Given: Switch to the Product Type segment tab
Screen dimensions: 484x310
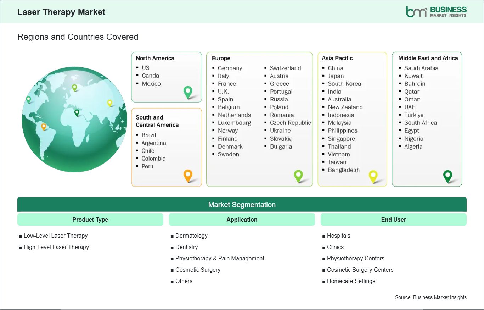Looking at the screenshot, I should [90, 219].
